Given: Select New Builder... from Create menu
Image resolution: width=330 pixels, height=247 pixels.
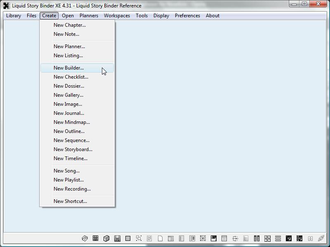Looking at the screenshot, I should (68, 68).
